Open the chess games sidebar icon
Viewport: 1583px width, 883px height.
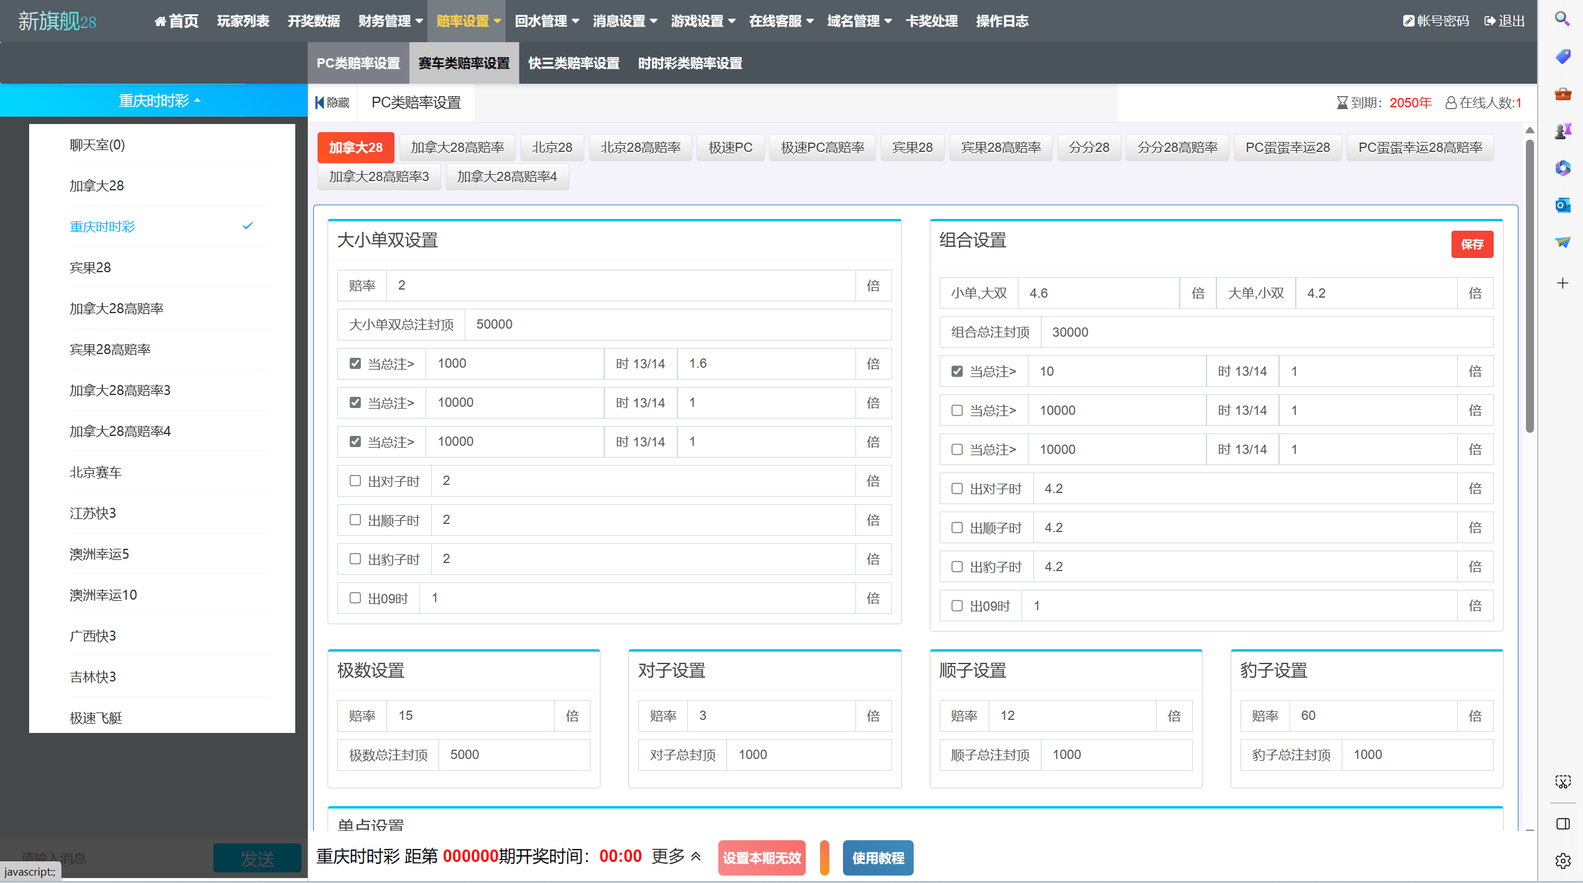[x=1562, y=131]
